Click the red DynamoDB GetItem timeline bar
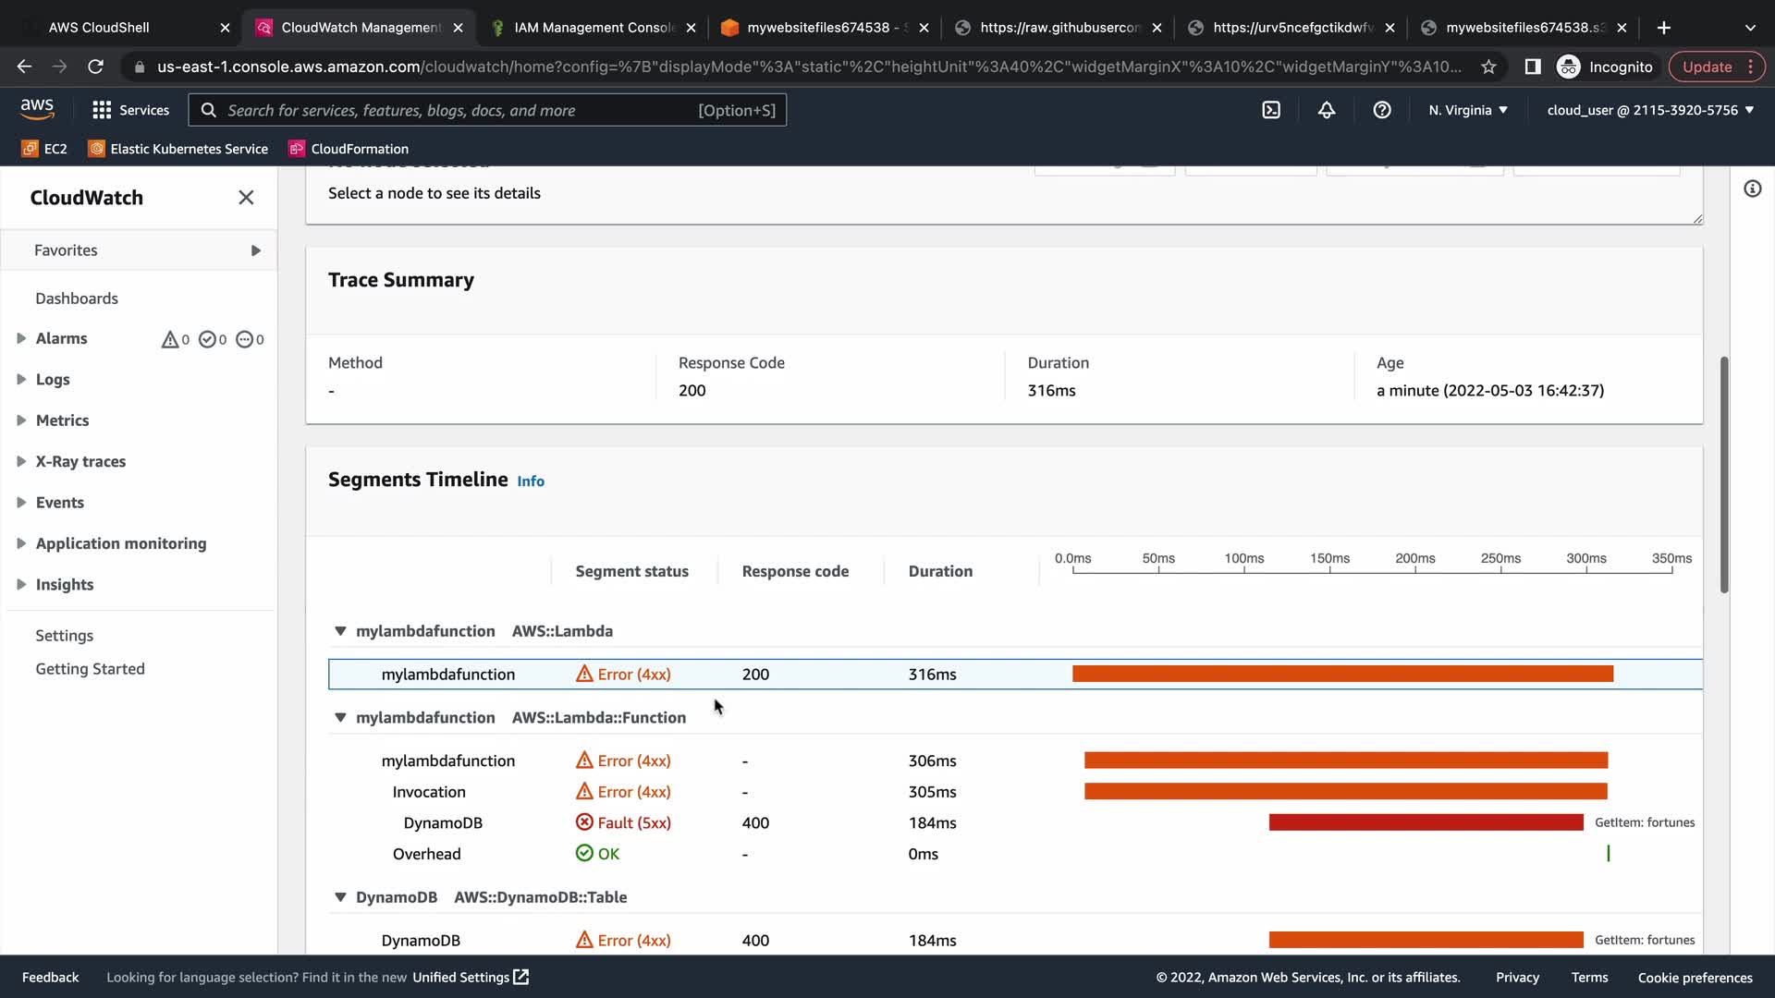1775x998 pixels. pos(1426,822)
